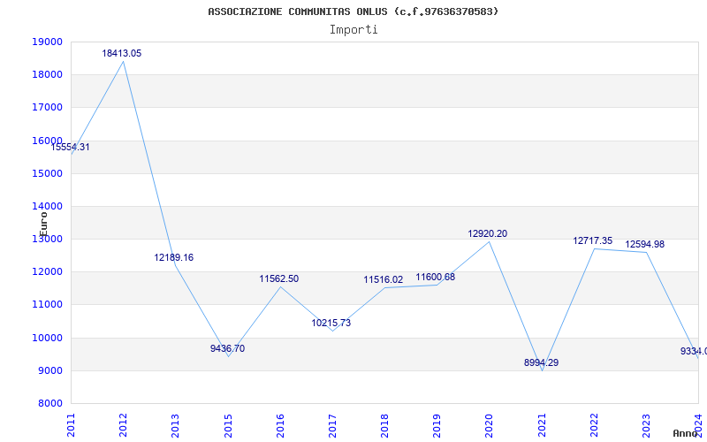Select the Importi subtitle text

[x=353, y=30]
